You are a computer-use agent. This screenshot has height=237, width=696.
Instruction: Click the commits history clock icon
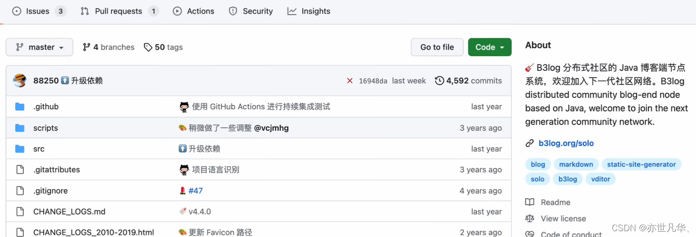coord(440,81)
